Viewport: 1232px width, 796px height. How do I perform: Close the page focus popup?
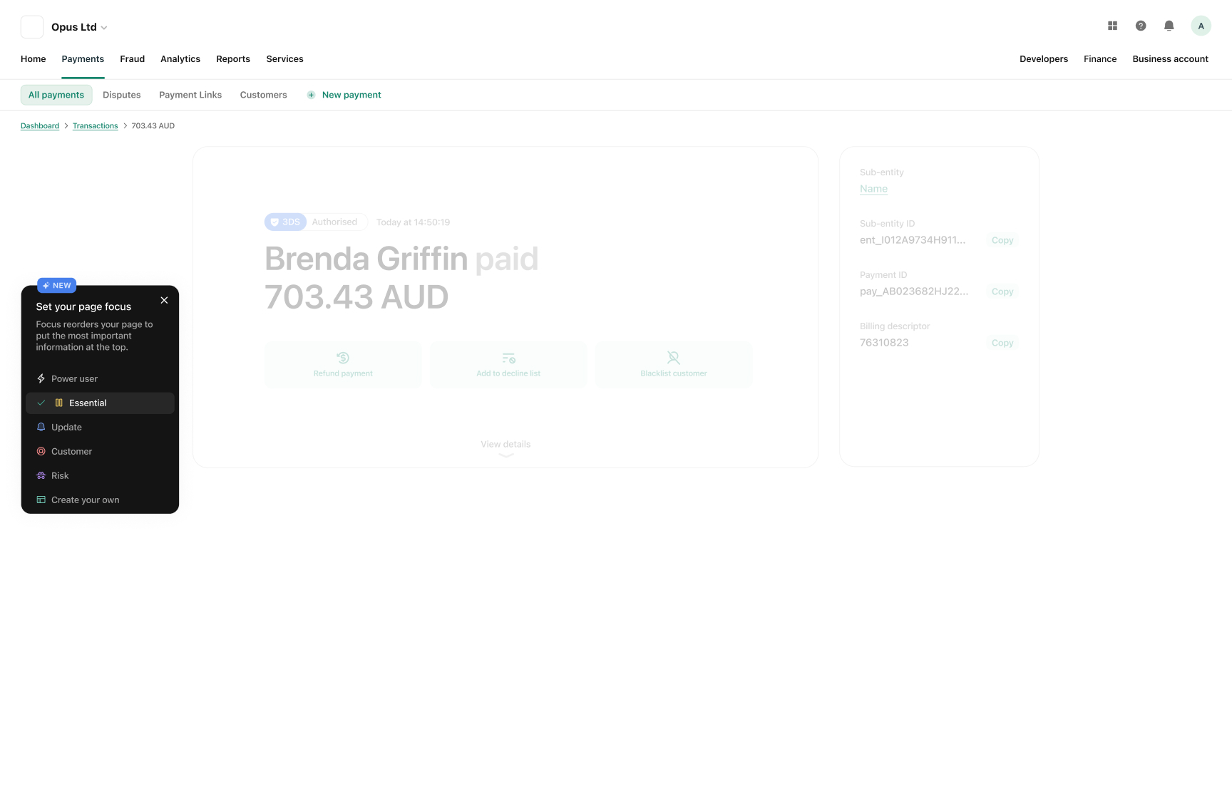click(164, 300)
